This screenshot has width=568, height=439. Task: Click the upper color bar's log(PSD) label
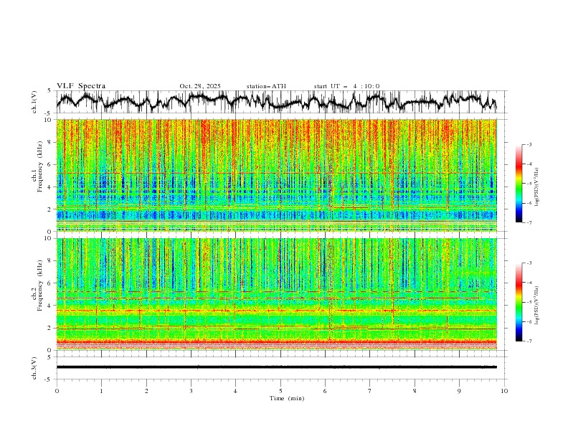point(537,188)
